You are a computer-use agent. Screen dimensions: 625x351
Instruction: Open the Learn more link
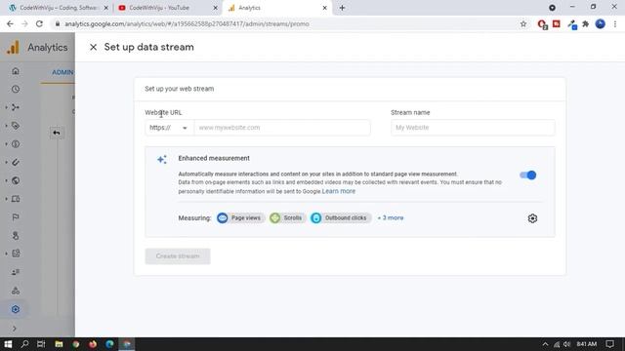pos(339,191)
